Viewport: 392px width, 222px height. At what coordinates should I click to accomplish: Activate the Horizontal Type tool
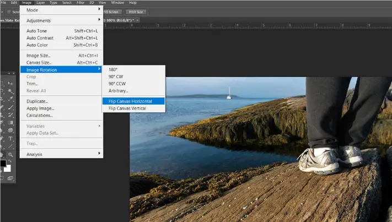(10, 139)
